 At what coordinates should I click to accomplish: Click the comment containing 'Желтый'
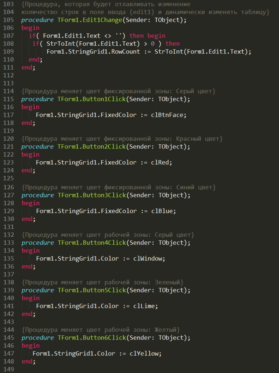[101, 330]
